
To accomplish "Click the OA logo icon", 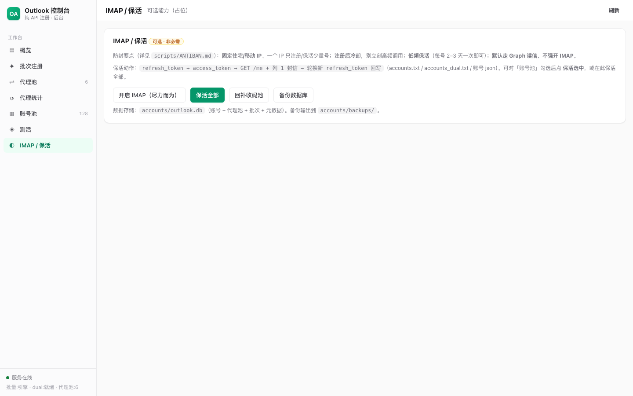I will pyautogui.click(x=14, y=14).
